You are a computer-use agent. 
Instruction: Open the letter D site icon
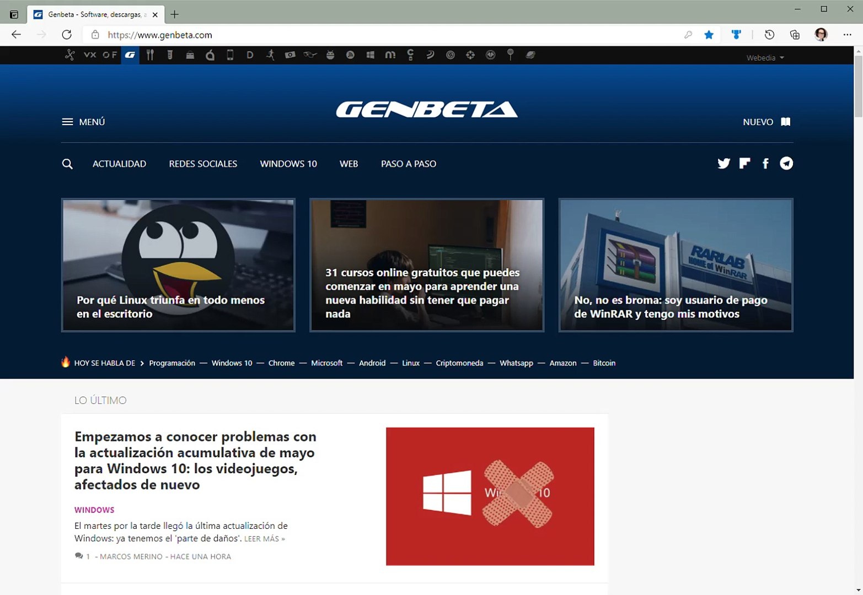[250, 55]
